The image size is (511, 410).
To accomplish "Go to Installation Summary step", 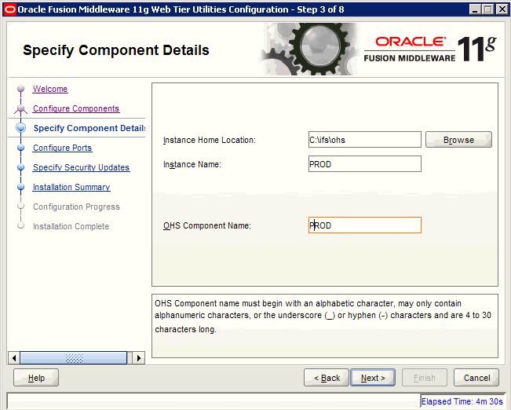I will [71, 187].
